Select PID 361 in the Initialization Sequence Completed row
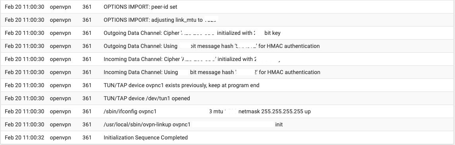 (x=87, y=137)
